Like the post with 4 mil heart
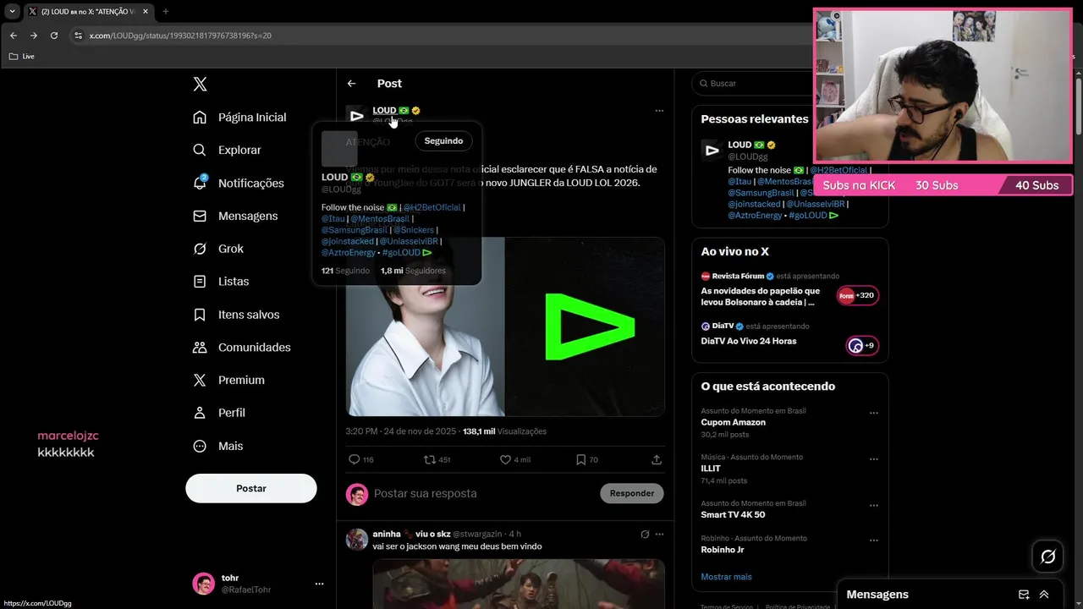 coord(505,459)
